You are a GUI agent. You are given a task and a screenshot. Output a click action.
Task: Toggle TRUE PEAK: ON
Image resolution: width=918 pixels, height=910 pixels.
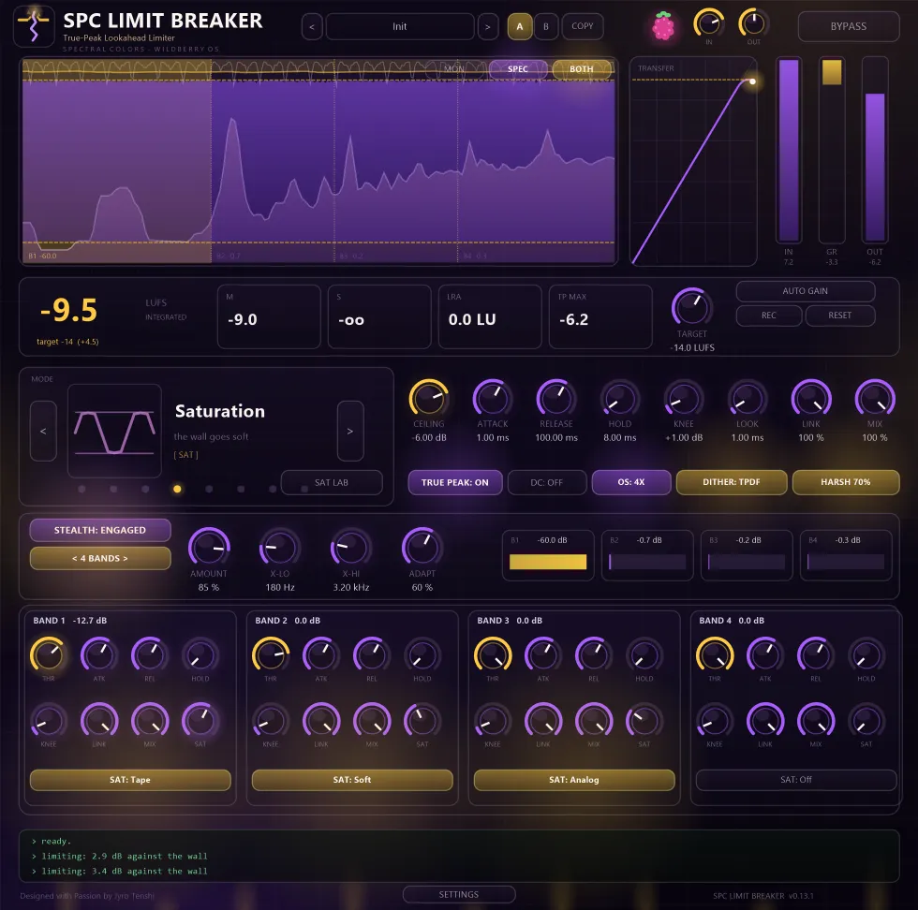click(455, 482)
